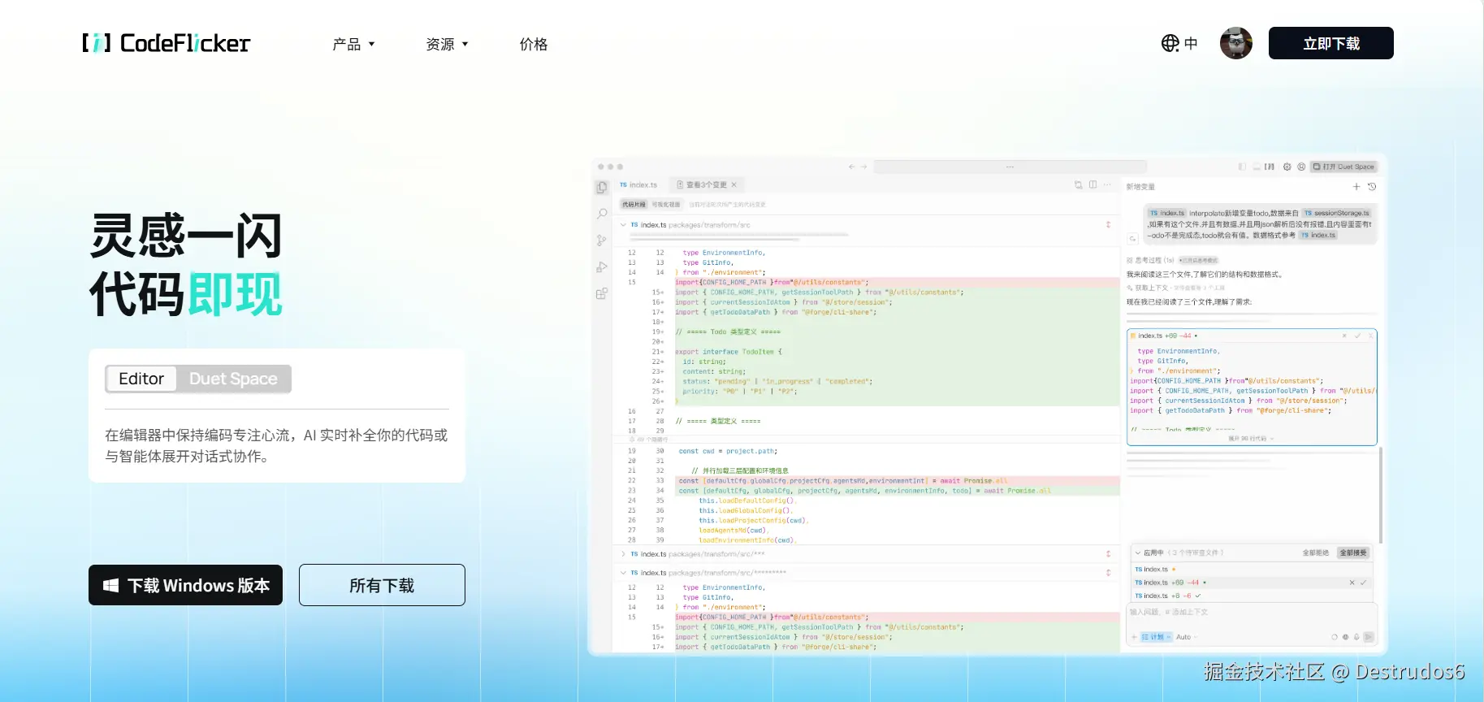This screenshot has height=702, width=1484.
Task: Click the split editor icon
Action: click(x=1093, y=185)
